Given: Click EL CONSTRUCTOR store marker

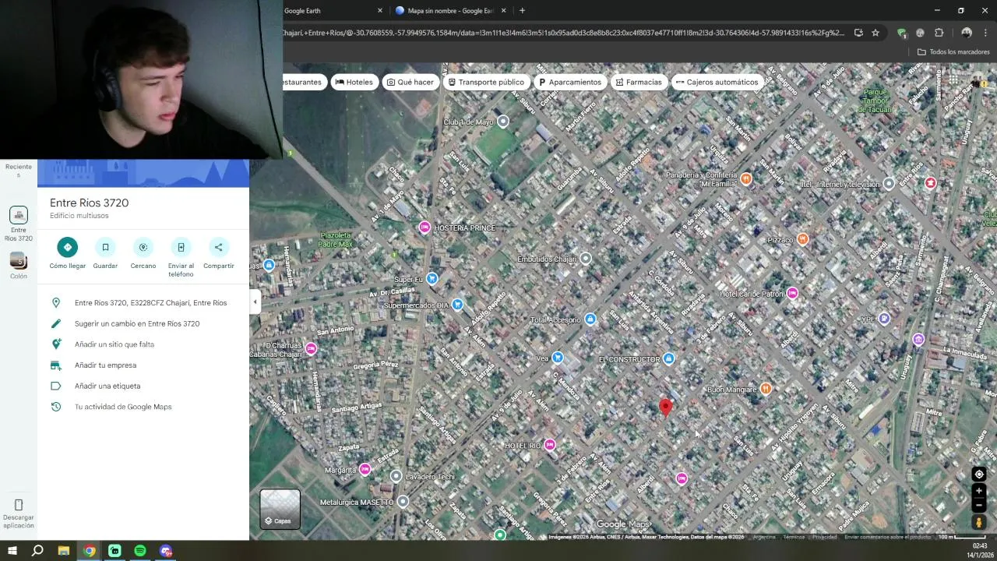Looking at the screenshot, I should coord(669,358).
